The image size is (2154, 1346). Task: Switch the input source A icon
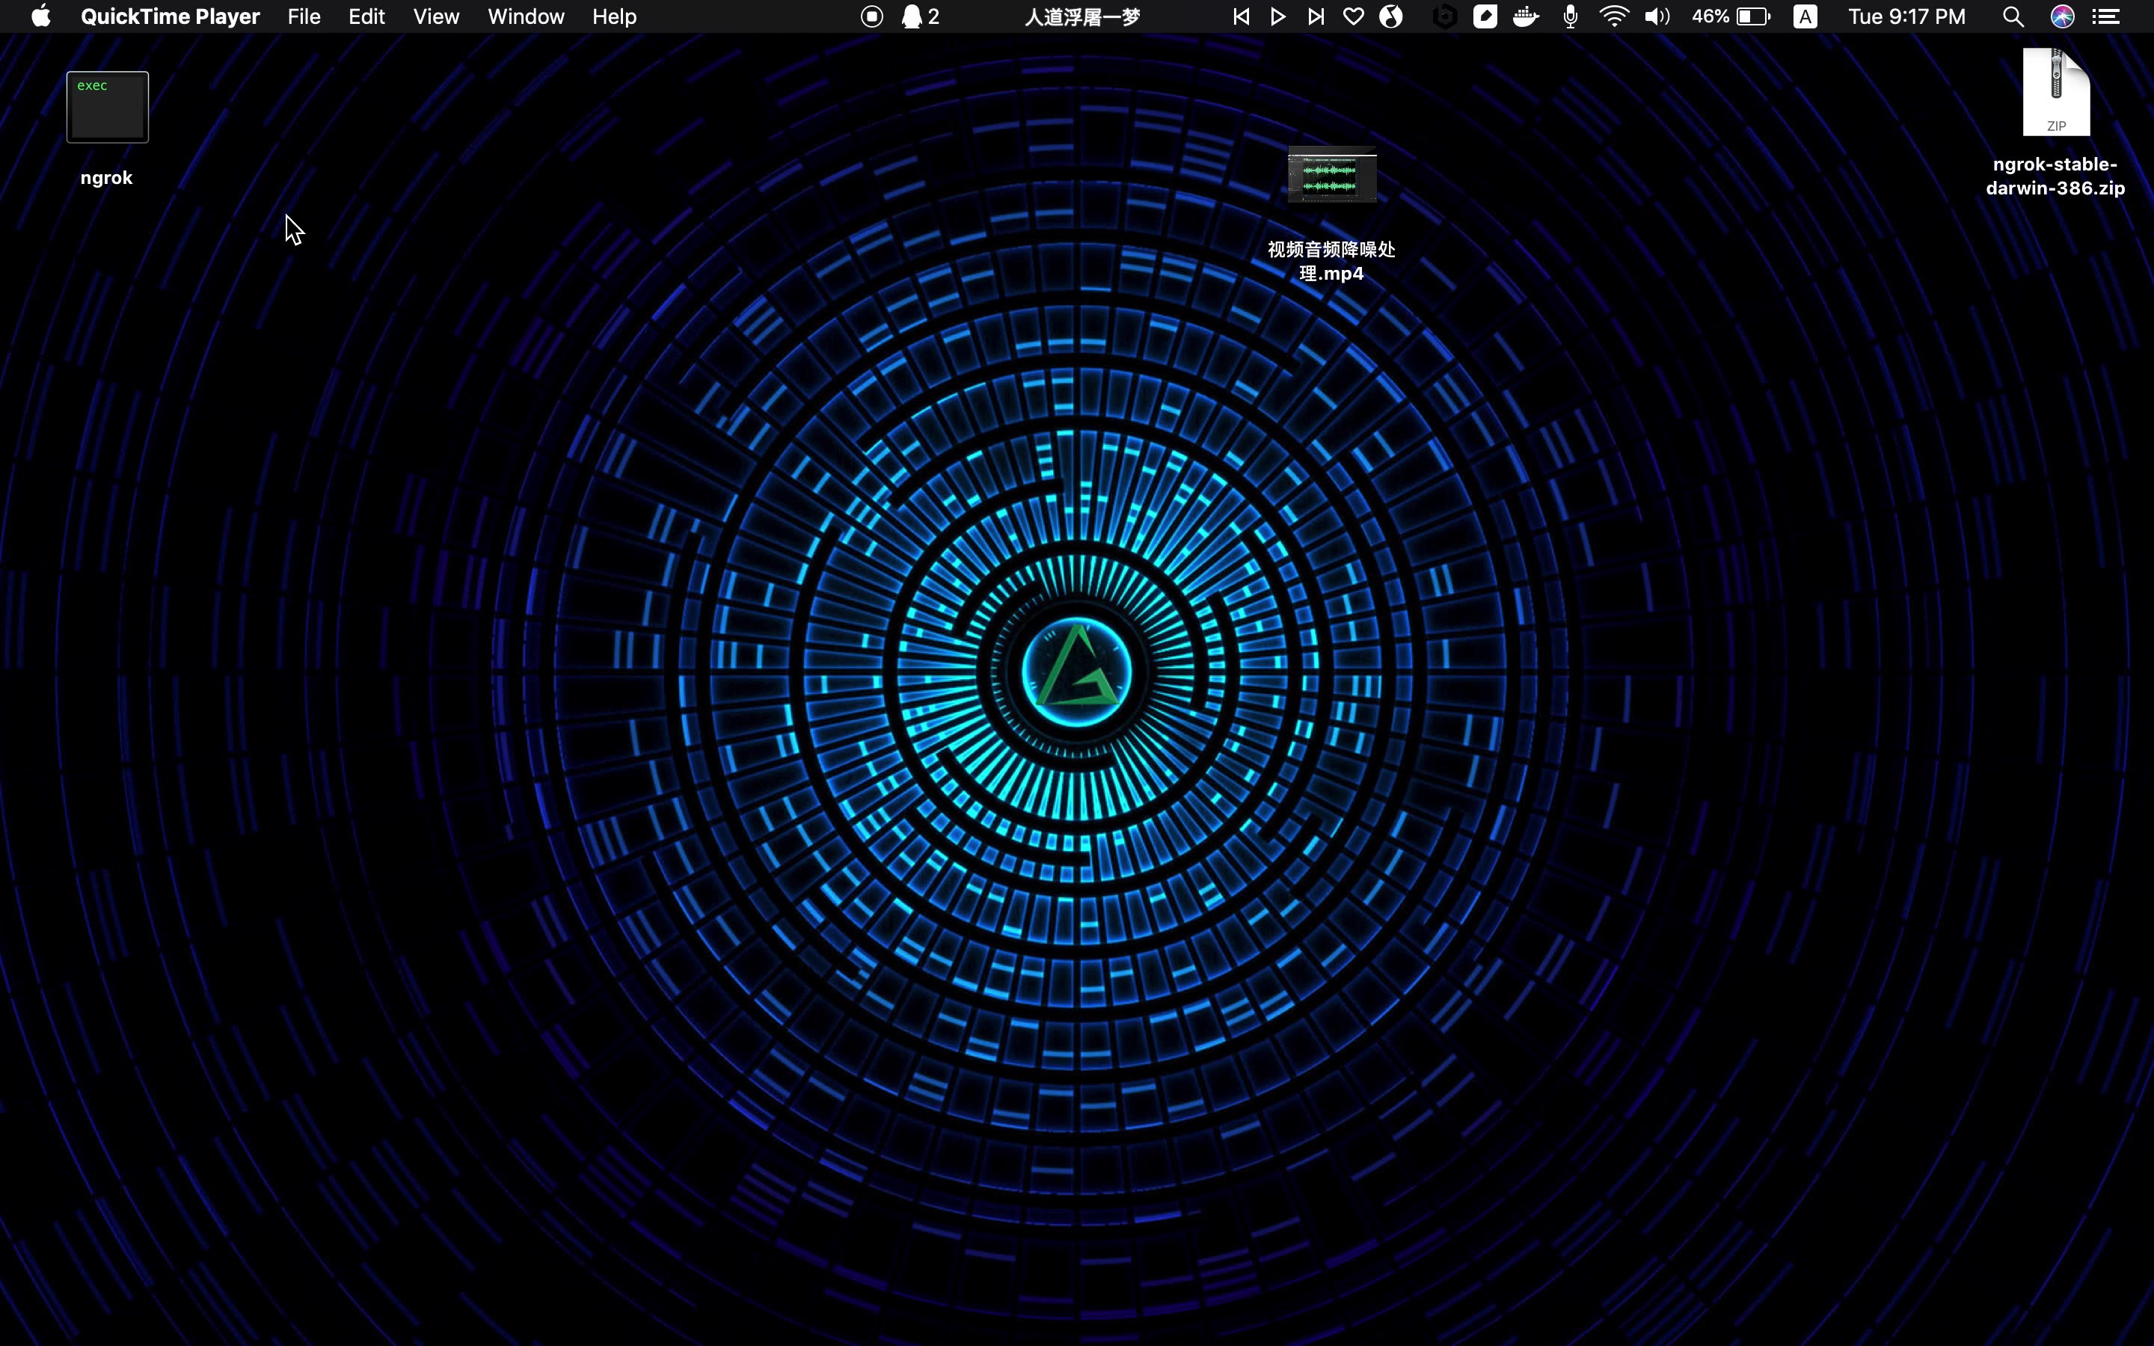tap(1805, 17)
